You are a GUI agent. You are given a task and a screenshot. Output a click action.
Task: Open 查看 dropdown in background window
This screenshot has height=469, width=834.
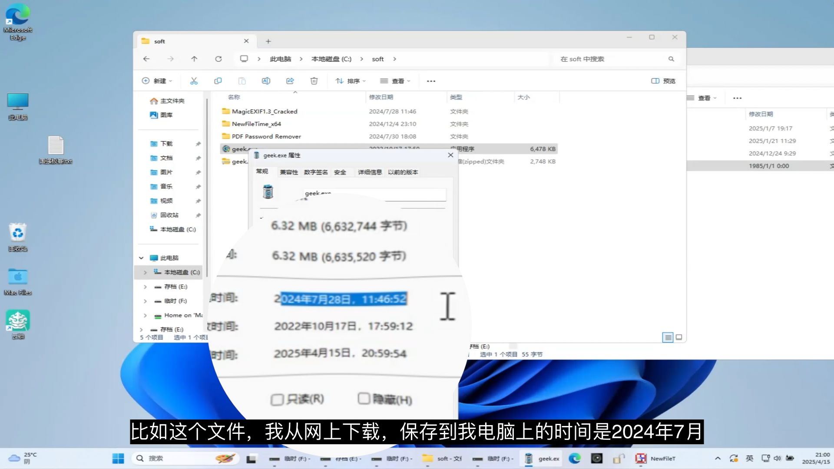click(x=702, y=98)
